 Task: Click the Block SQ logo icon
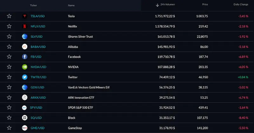tap(25, 118)
